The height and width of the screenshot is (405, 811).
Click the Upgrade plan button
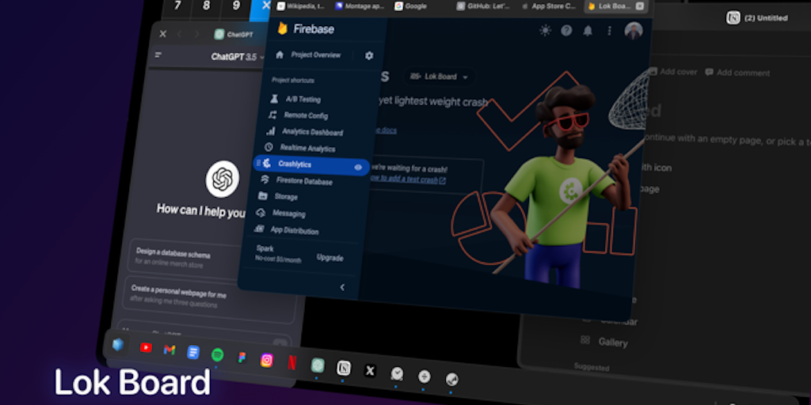click(x=329, y=258)
